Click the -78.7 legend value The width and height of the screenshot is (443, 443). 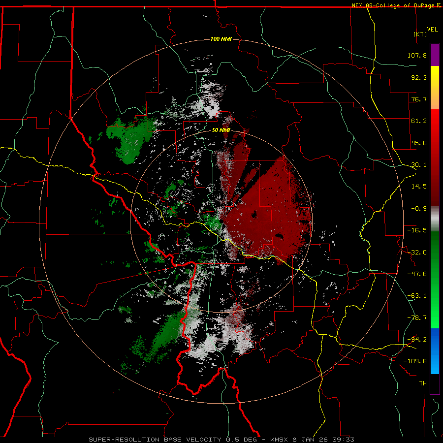click(417, 318)
